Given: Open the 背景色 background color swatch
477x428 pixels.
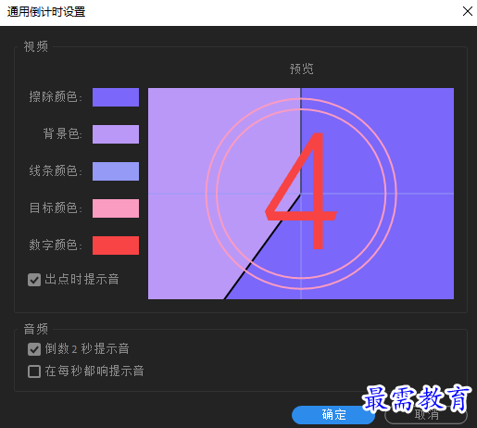Looking at the screenshot, I should [116, 134].
